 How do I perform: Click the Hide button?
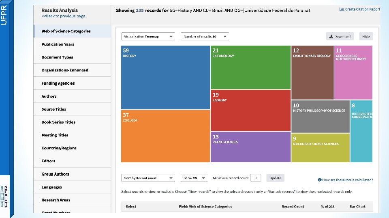[366, 36]
